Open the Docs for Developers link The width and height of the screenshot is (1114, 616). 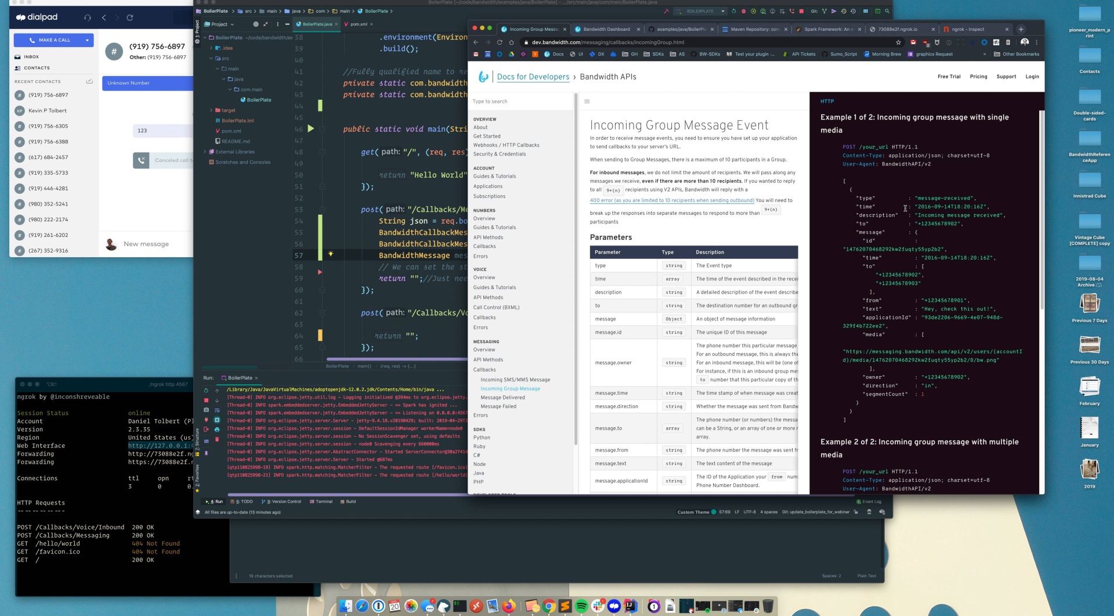tap(533, 77)
